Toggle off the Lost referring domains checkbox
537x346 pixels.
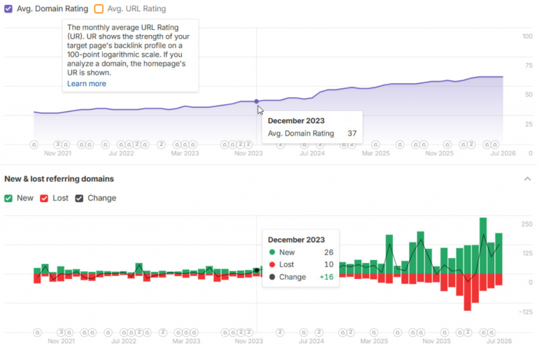point(44,199)
